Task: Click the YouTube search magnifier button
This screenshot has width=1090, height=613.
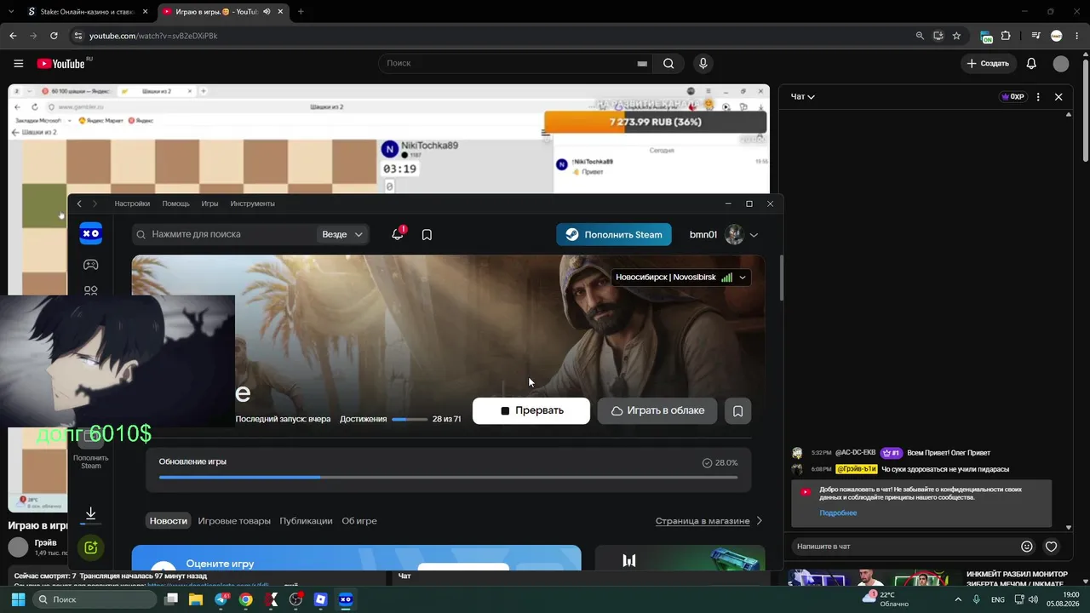Action: click(x=668, y=63)
